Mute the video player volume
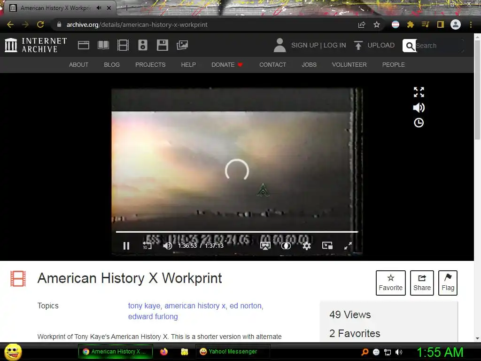 point(168,245)
